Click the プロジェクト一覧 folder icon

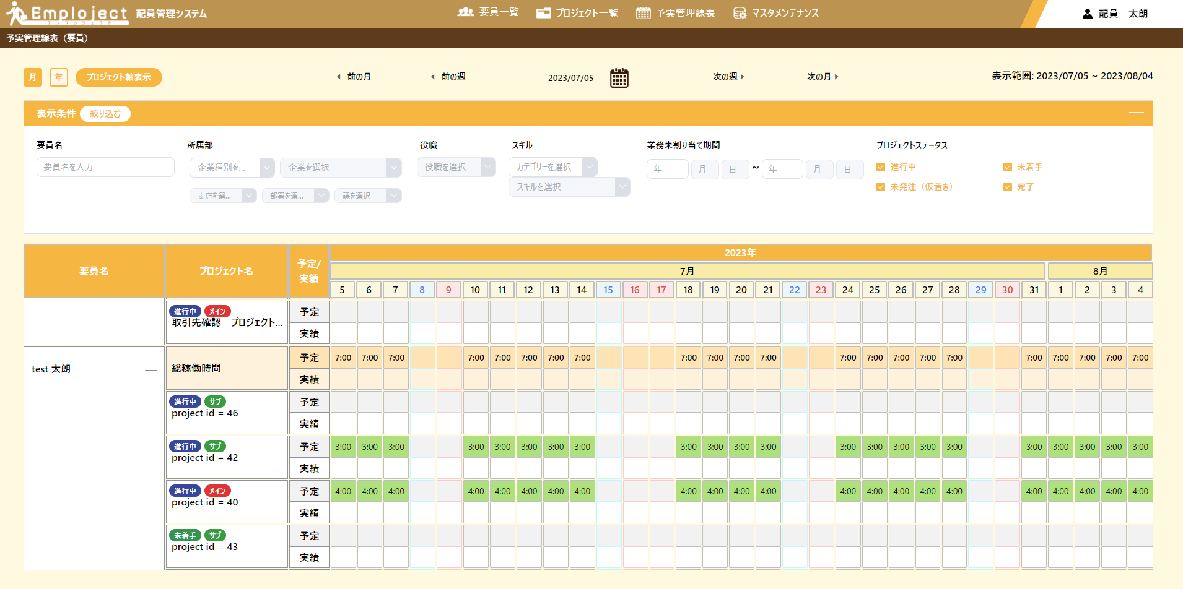point(543,13)
